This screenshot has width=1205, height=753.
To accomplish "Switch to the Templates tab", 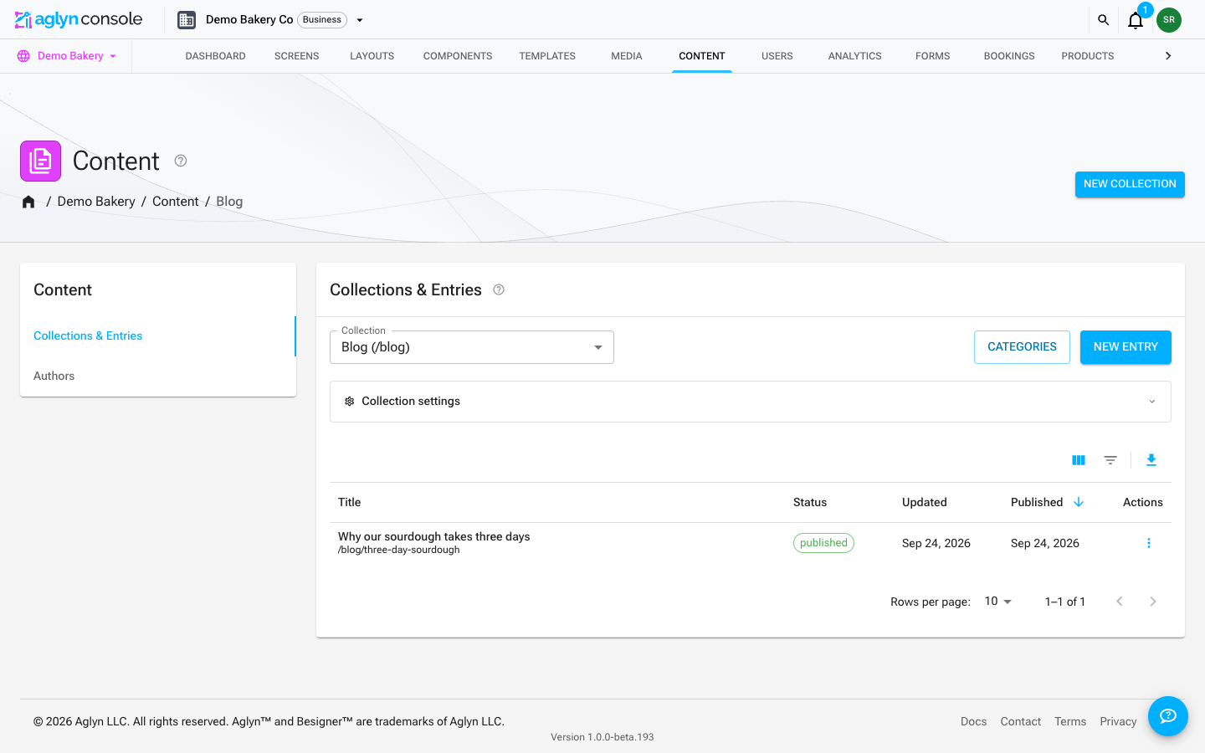I will coord(547,56).
